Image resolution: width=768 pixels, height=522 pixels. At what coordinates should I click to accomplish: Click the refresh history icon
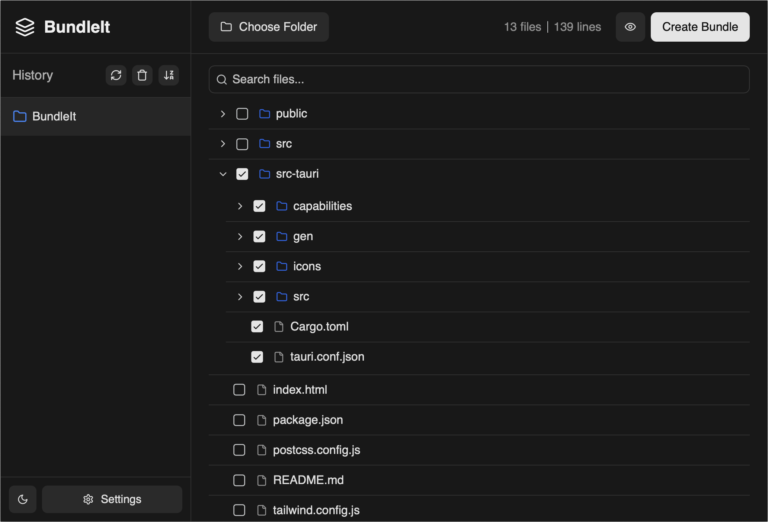116,75
